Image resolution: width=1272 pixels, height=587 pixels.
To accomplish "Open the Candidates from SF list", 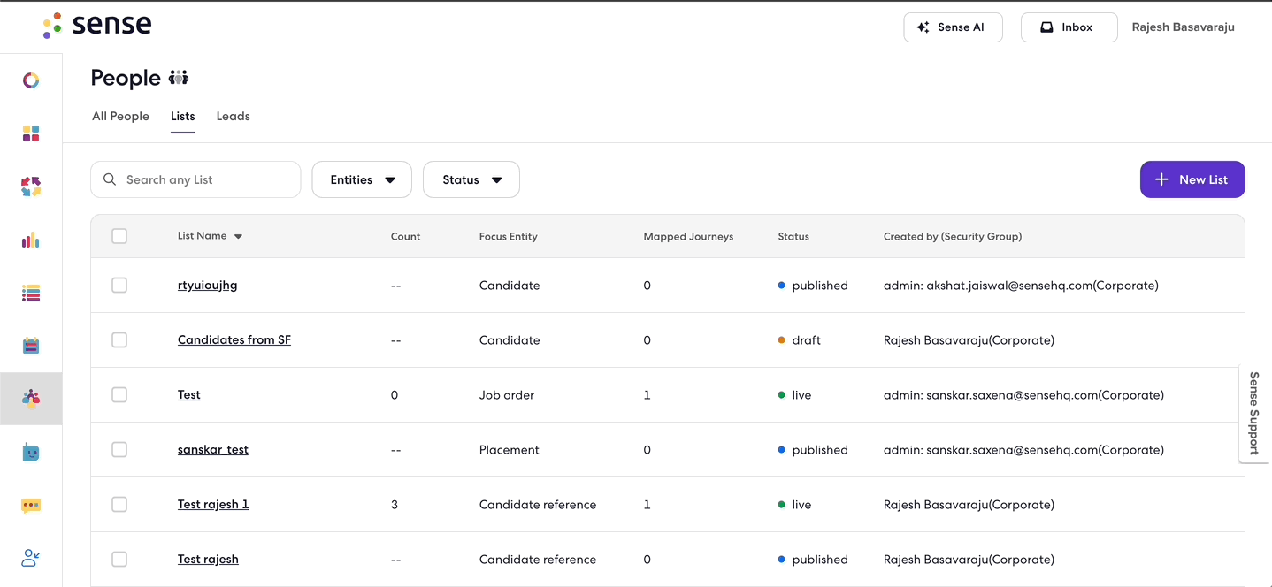I will click(x=234, y=340).
